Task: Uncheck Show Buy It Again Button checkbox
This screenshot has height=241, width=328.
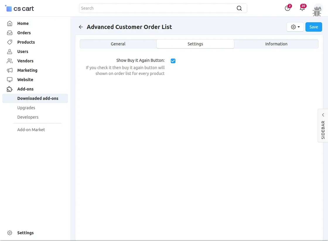Action: point(173,61)
